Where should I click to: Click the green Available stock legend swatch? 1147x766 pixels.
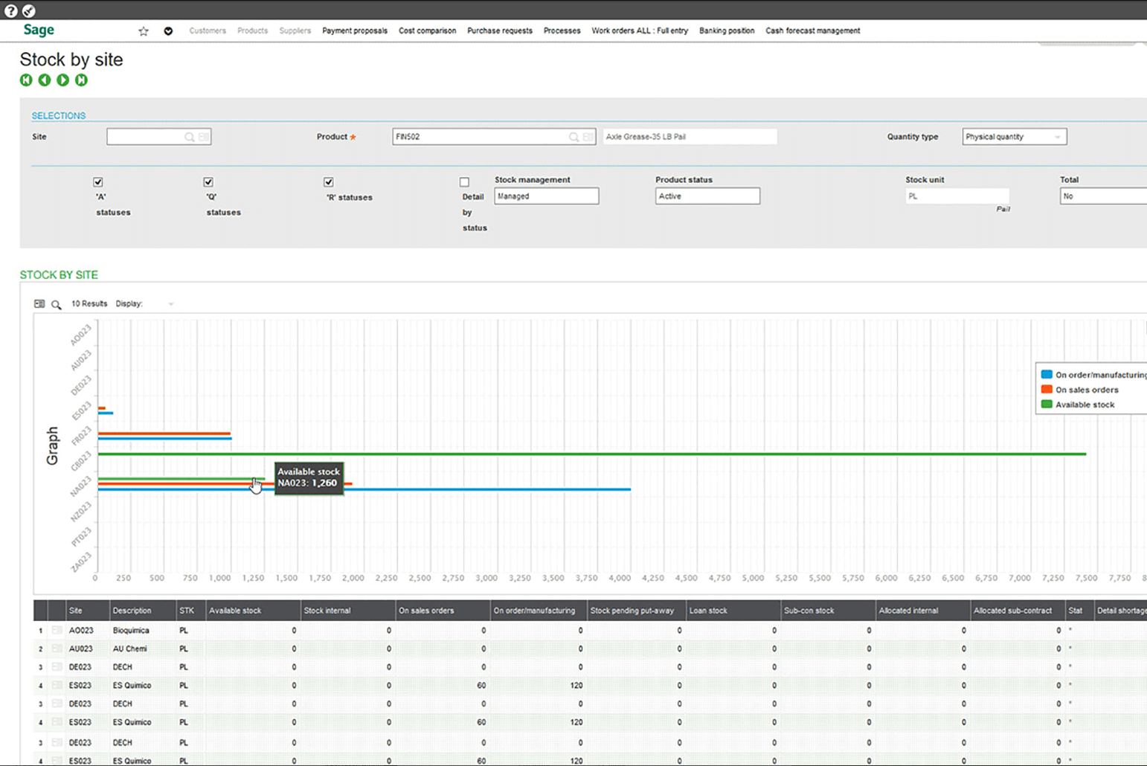[x=1047, y=405]
